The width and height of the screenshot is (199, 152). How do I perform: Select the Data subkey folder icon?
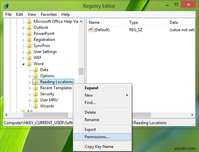[36, 70]
